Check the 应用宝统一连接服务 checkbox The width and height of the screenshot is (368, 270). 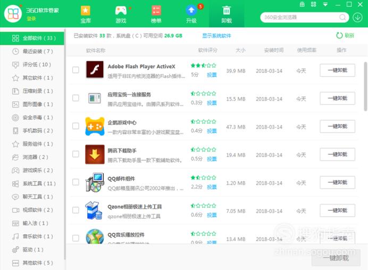click(x=76, y=98)
